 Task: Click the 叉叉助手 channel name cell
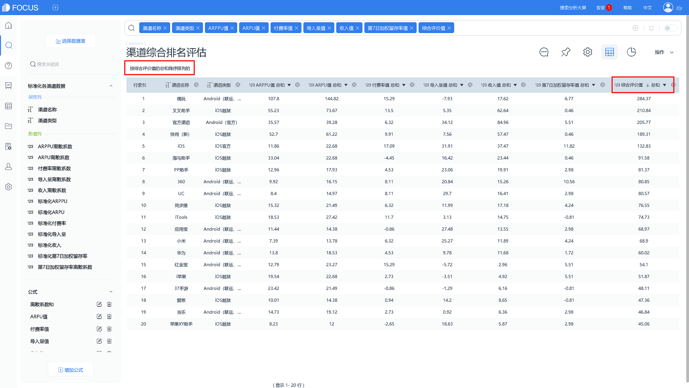pyautogui.click(x=181, y=110)
